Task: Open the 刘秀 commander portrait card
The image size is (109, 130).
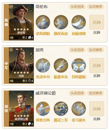Action: pos(21,66)
